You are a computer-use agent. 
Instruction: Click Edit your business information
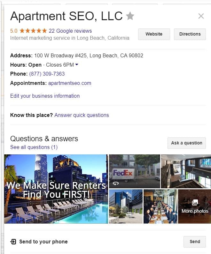click(x=45, y=96)
